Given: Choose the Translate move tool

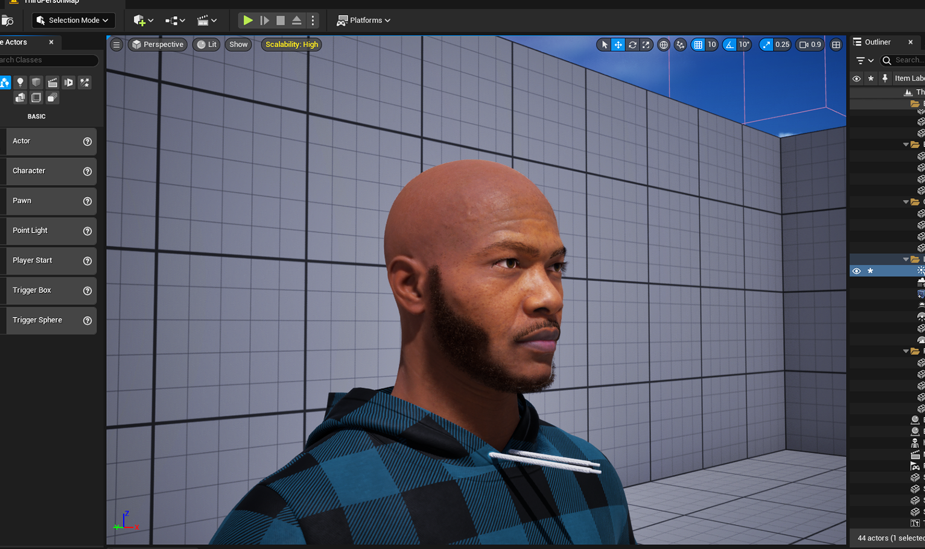Looking at the screenshot, I should pyautogui.click(x=618, y=45).
